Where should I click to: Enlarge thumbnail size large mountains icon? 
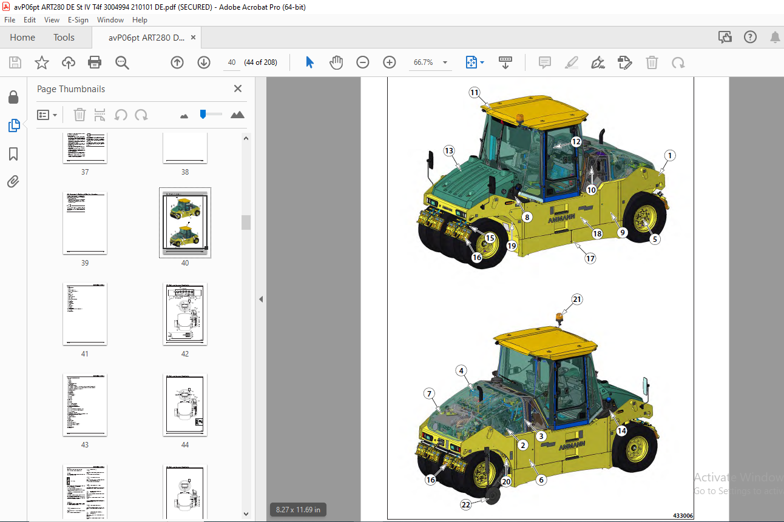click(x=237, y=115)
